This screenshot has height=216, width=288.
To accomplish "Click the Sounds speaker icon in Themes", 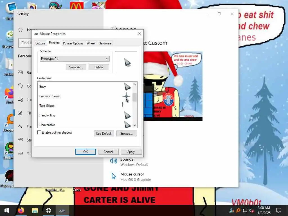I will (114, 161).
